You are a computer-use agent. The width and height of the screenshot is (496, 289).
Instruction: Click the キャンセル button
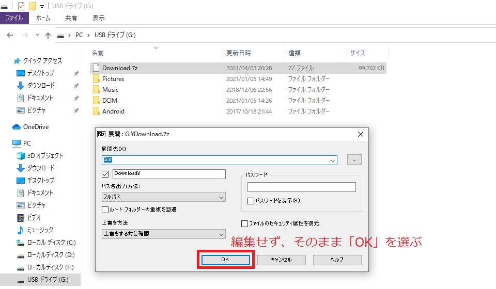(281, 260)
